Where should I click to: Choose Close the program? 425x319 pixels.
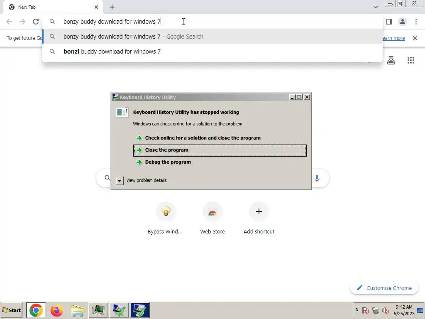[220, 150]
